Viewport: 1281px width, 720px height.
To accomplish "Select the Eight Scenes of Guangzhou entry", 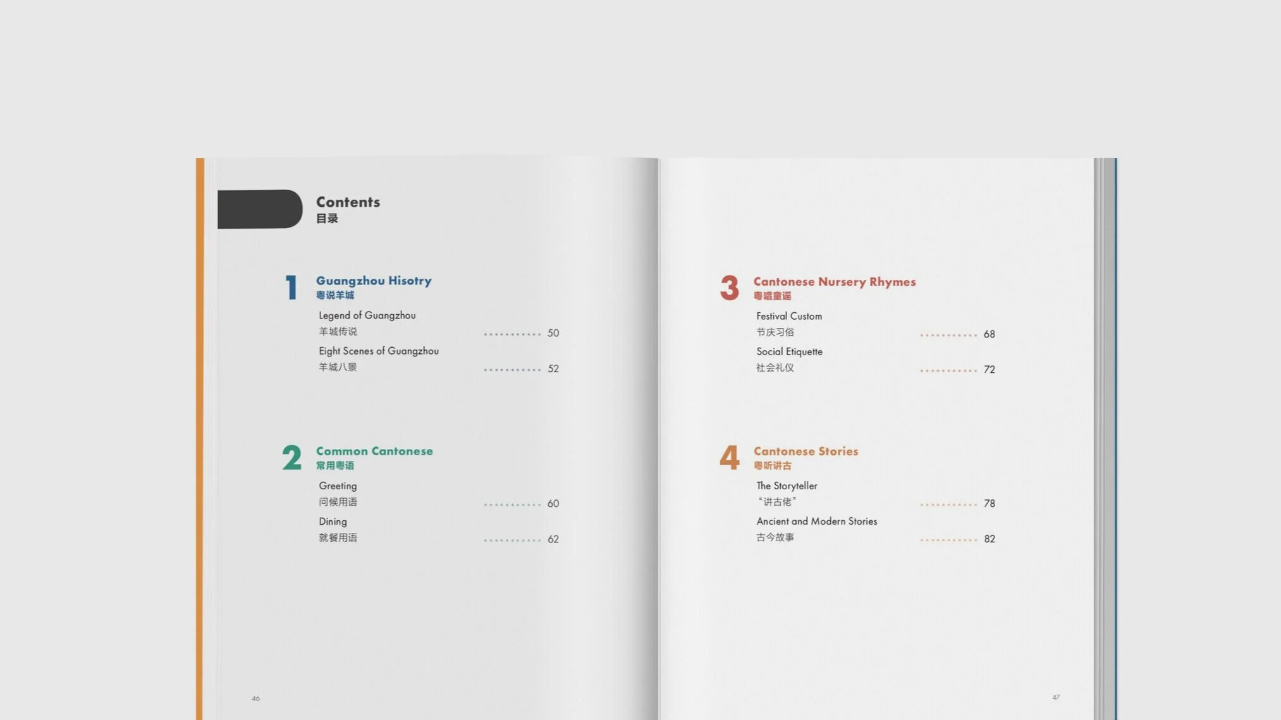I will tap(378, 351).
